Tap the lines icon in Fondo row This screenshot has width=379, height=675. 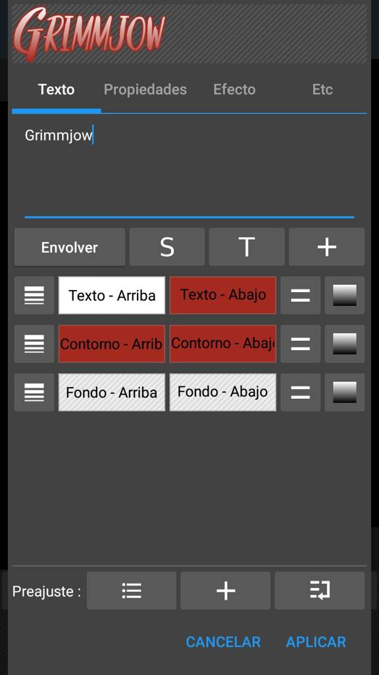tap(34, 392)
